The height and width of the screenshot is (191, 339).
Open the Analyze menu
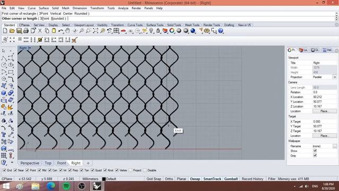click(123, 8)
